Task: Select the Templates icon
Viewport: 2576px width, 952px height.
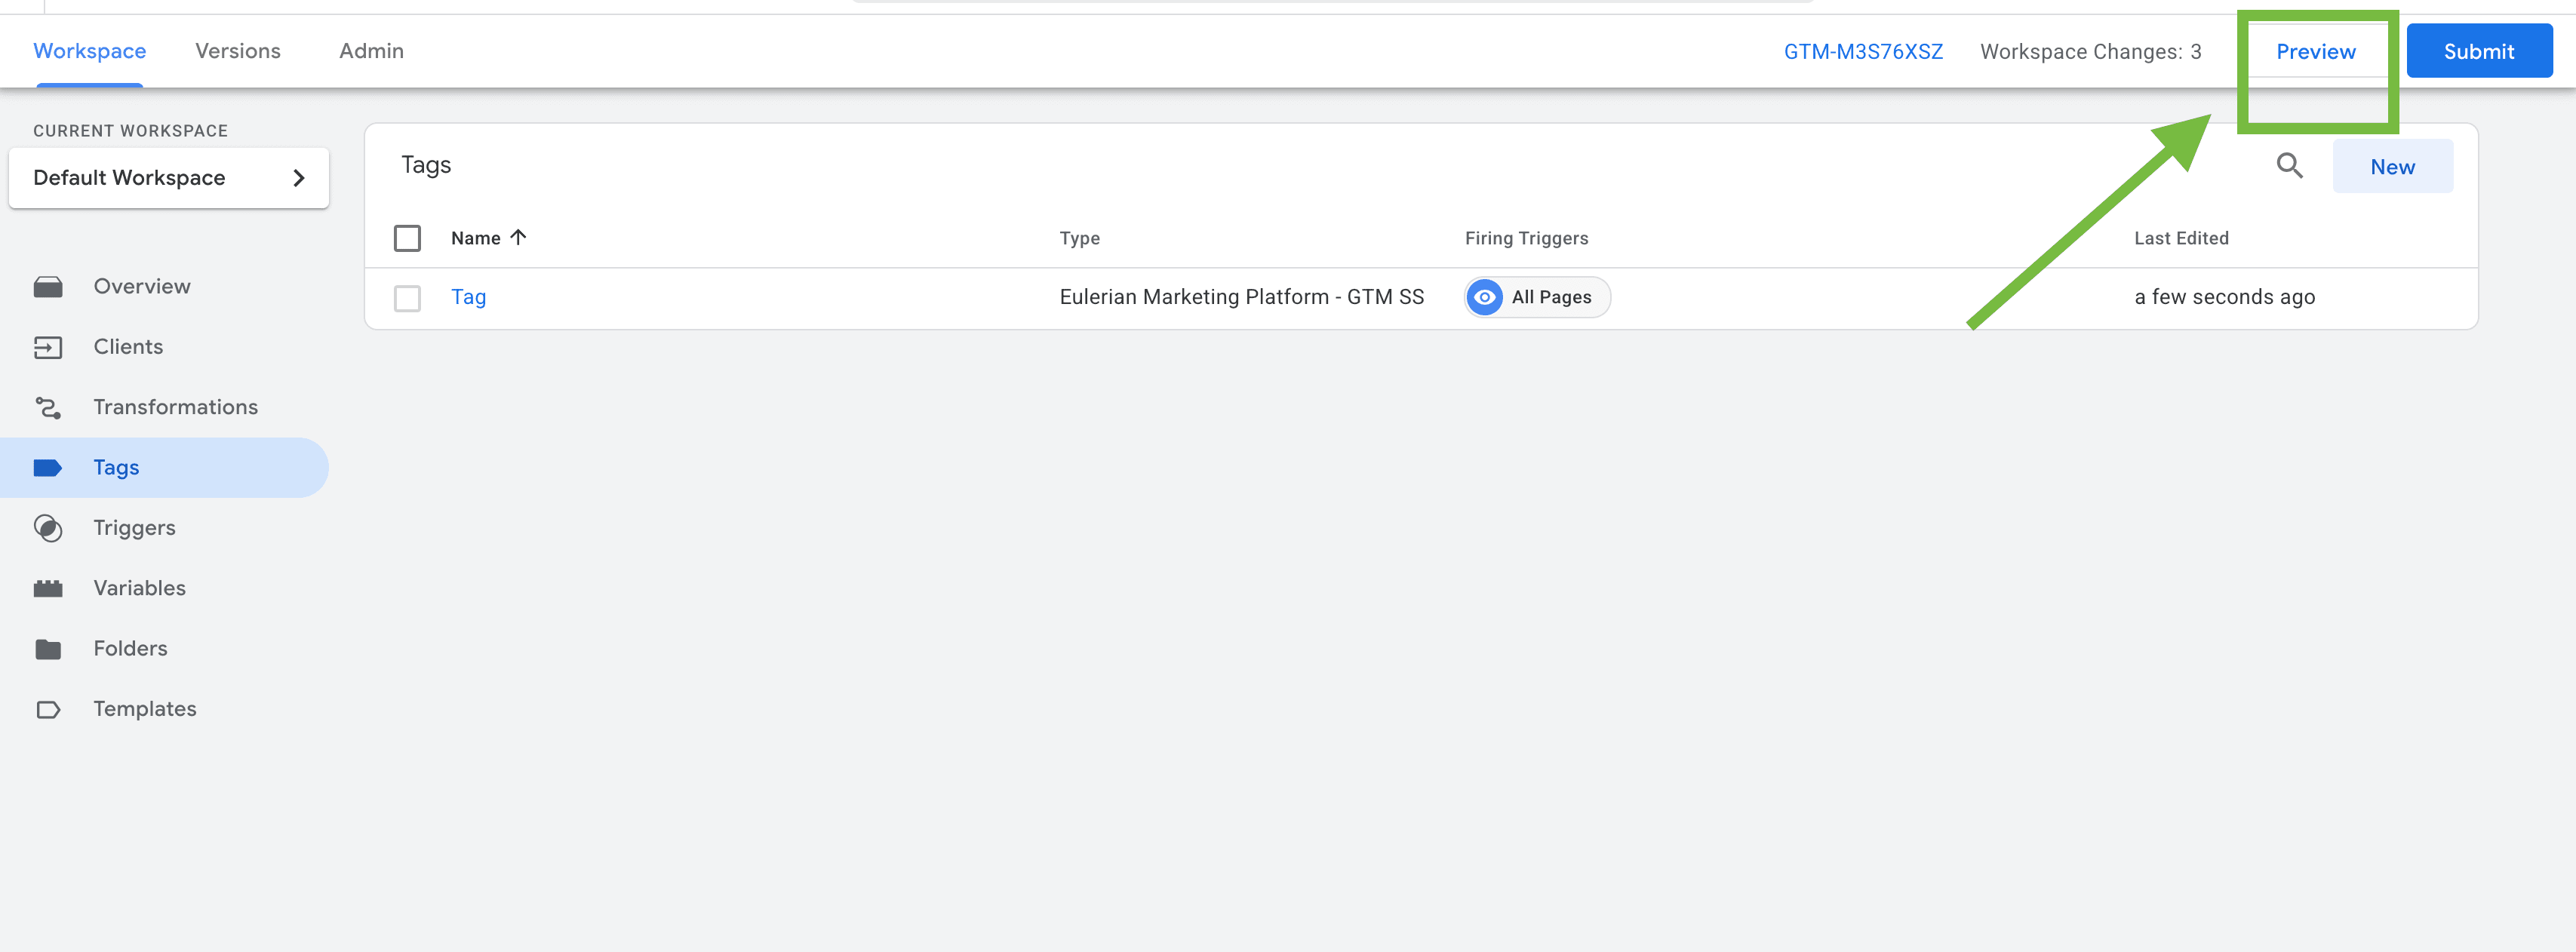Action: tap(49, 709)
